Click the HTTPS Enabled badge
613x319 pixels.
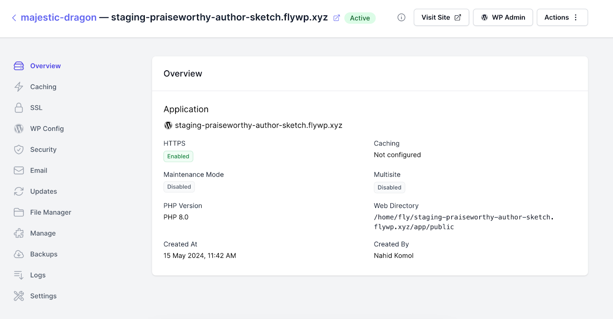coord(178,156)
